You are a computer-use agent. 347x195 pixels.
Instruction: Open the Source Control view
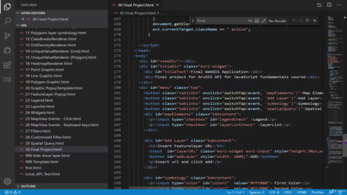pyautogui.click(x=7, y=36)
